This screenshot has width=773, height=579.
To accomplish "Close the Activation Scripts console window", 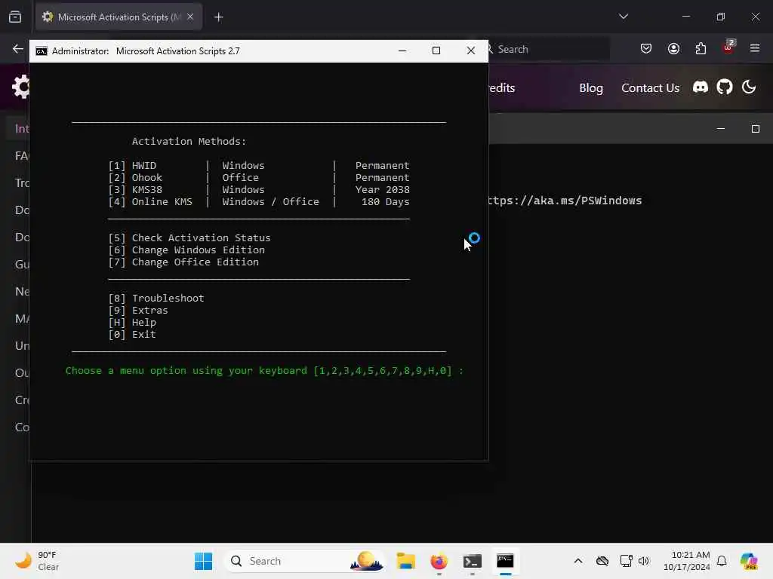I will (471, 51).
